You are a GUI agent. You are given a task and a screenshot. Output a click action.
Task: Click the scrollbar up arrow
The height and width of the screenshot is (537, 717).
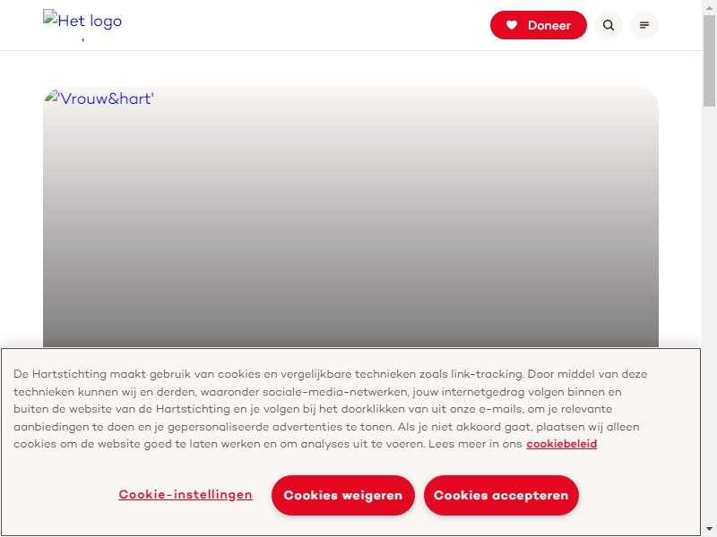[709, 7]
